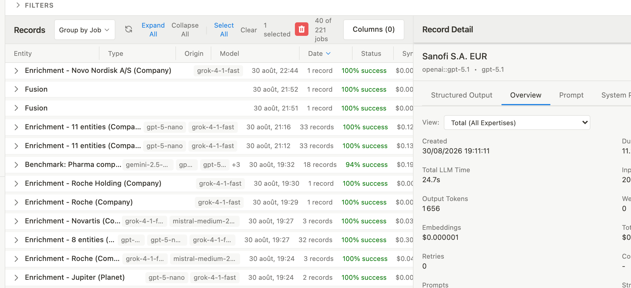631x288 pixels.
Task: Click the Collapse All link
Action: (x=185, y=30)
